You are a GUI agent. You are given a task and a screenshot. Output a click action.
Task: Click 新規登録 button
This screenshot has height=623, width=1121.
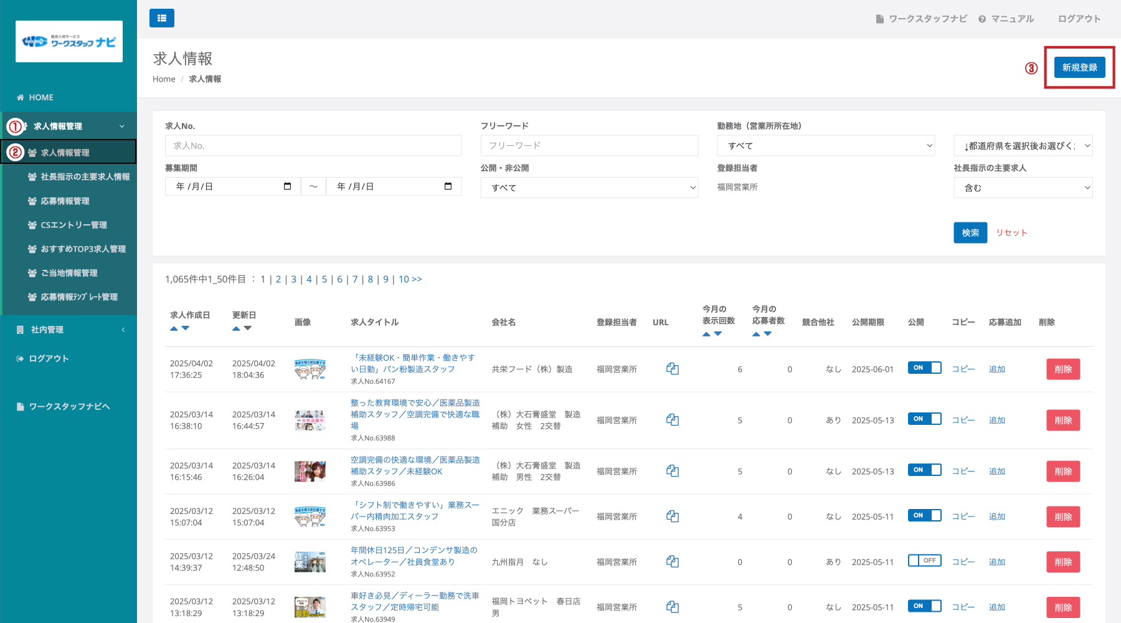[1079, 67]
